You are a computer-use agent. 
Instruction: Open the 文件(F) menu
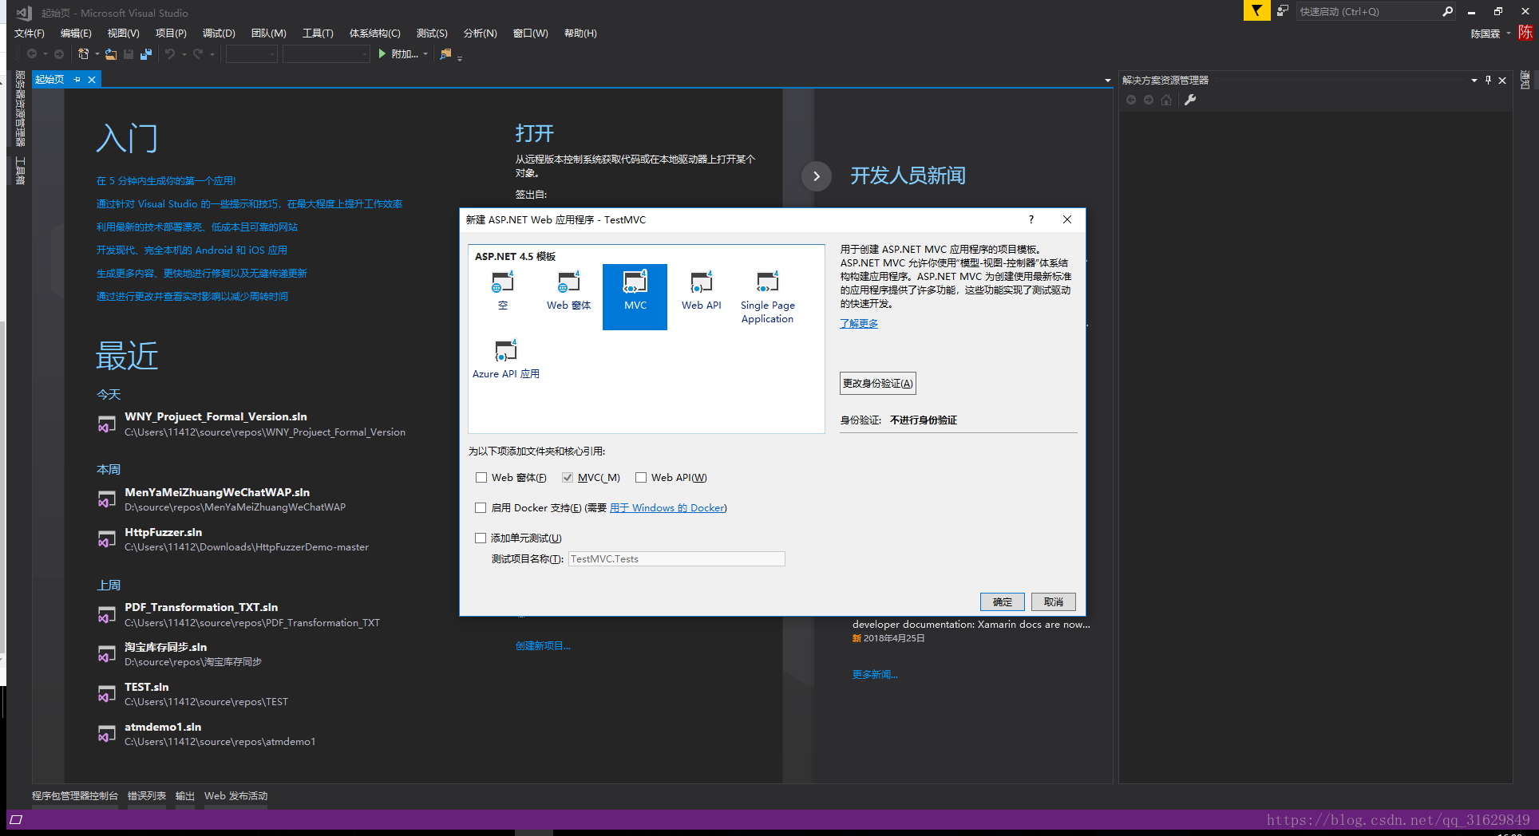click(30, 34)
